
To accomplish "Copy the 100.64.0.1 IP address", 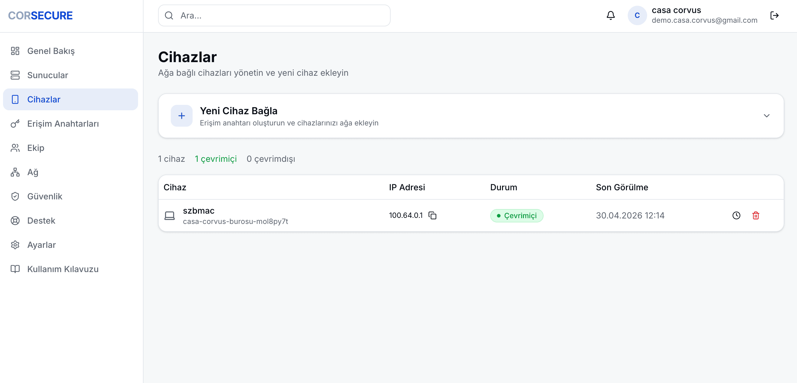I will pyautogui.click(x=432, y=215).
